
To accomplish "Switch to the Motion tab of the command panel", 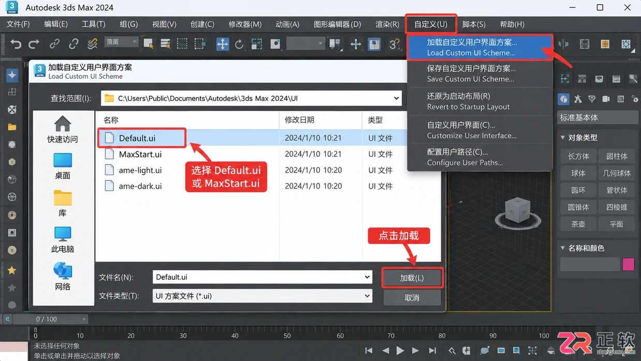I will 599,79.
